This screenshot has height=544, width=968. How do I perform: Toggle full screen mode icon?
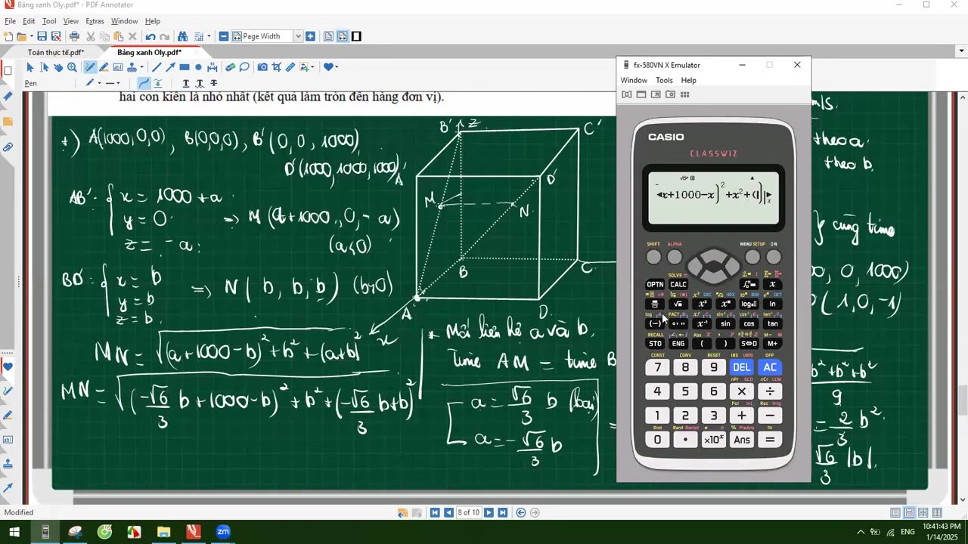[x=356, y=36]
